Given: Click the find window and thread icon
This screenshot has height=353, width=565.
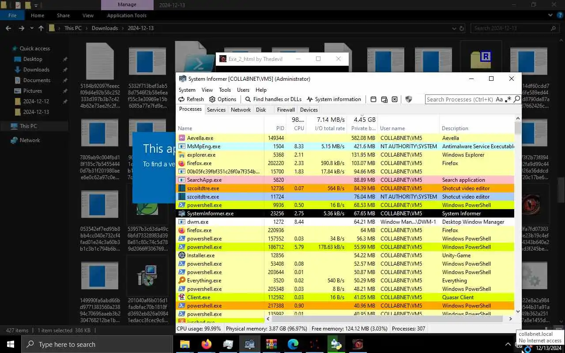Looking at the screenshot, I should coord(384,99).
